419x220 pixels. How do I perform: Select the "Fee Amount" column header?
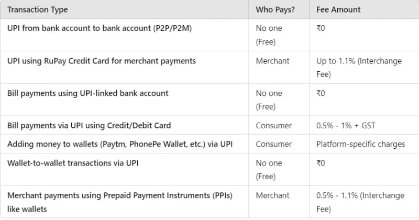tap(338, 10)
